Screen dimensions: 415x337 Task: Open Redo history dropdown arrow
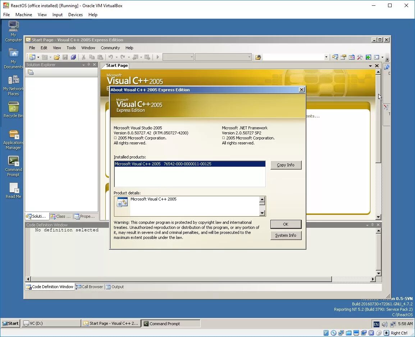click(x=129, y=57)
